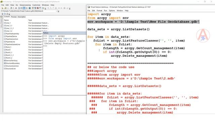Select the Line_1 feature class
The height and width of the screenshot is (121, 215).
coord(7,23)
